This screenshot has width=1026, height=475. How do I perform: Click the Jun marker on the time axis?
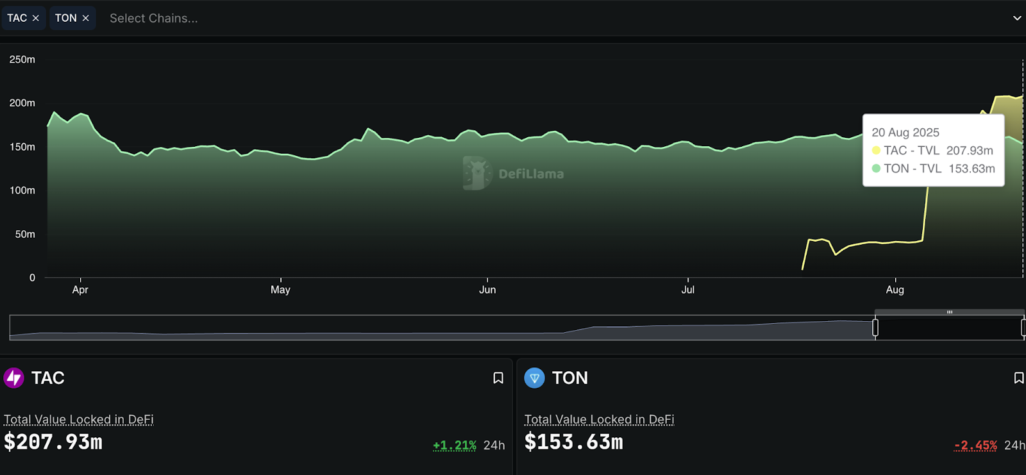(487, 289)
